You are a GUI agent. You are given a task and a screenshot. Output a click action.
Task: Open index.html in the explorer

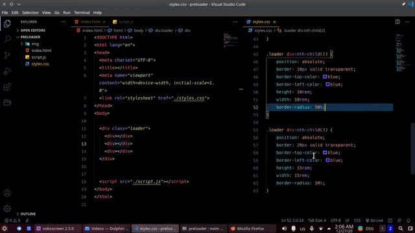(x=41, y=50)
